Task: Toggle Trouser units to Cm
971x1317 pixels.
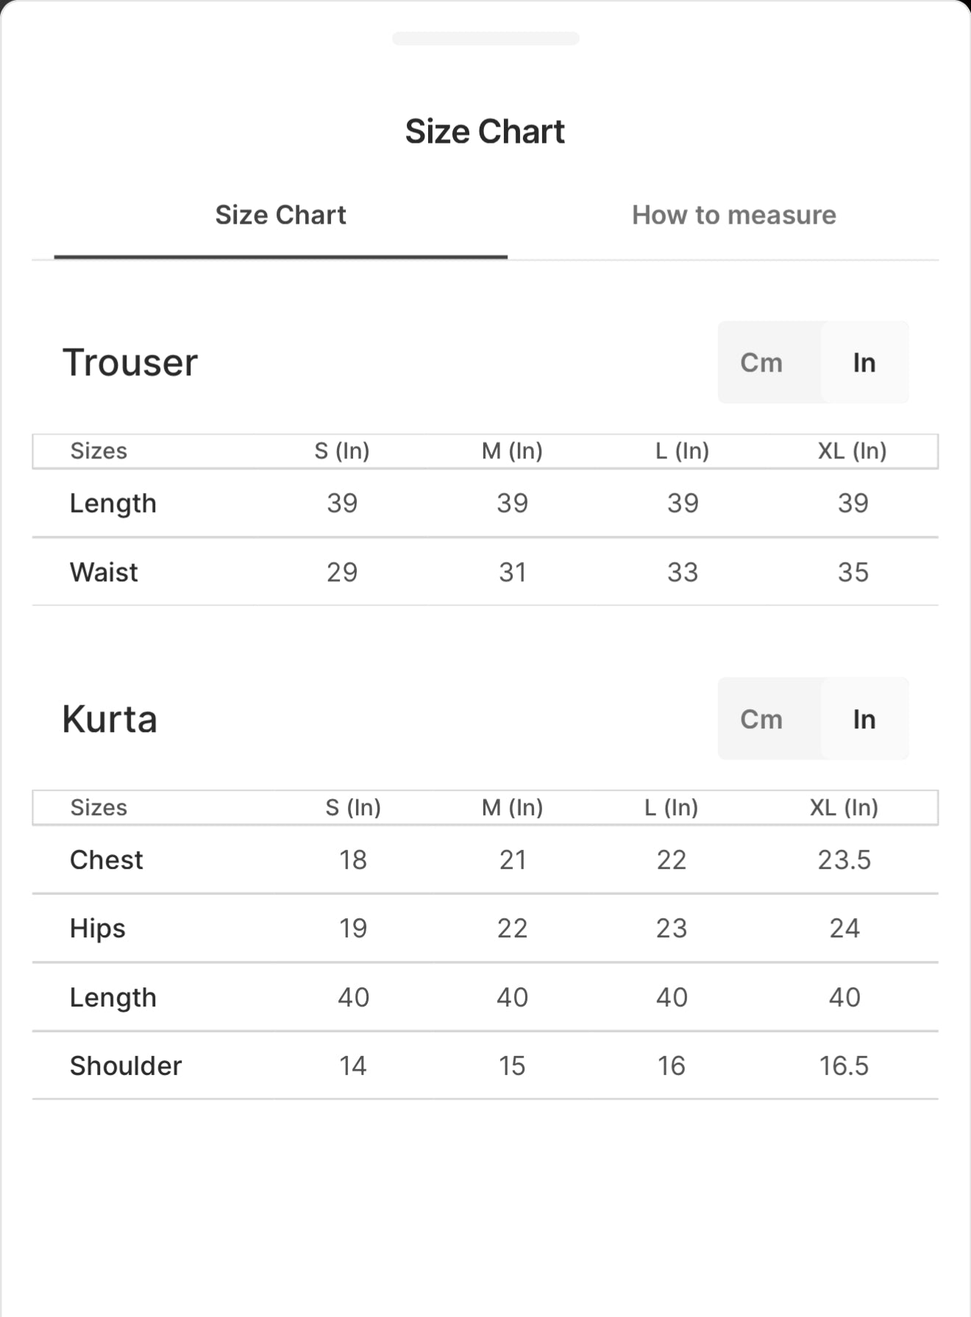Action: 761,362
